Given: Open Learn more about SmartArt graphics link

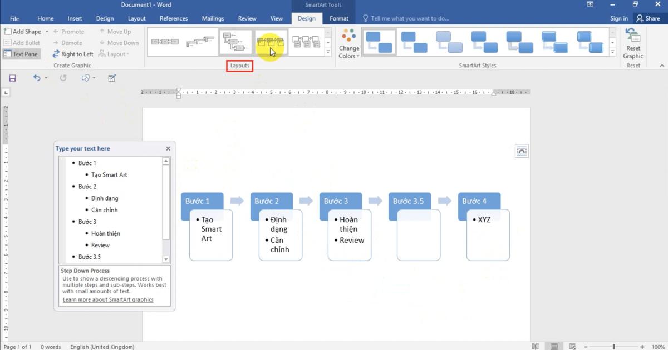Looking at the screenshot, I should pyautogui.click(x=108, y=299).
